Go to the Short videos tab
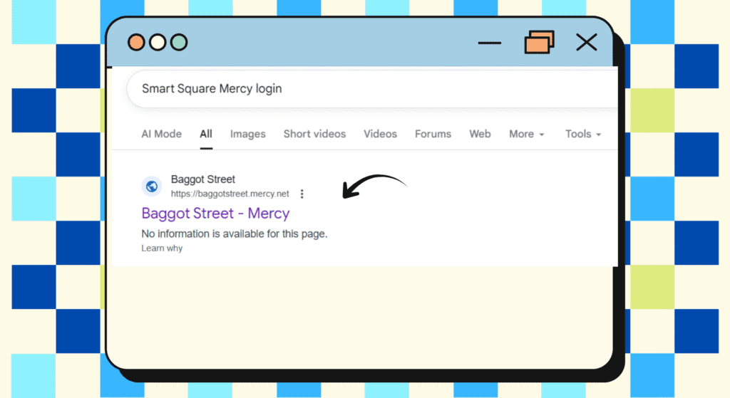Image resolution: width=730 pixels, height=398 pixels. [314, 134]
